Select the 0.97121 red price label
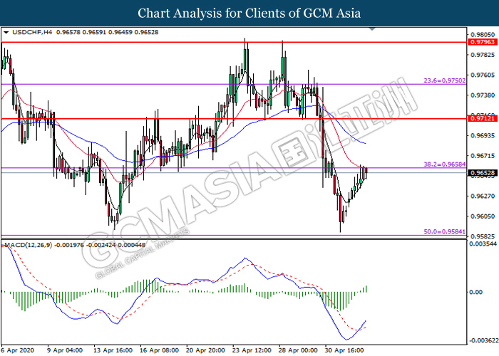The width and height of the screenshot is (499, 356). pos(483,119)
